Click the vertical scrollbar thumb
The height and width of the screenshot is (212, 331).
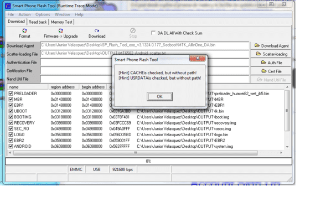pos(287,111)
